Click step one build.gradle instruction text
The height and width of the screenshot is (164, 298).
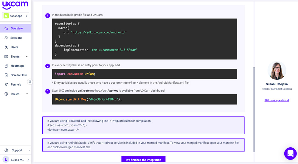(77, 15)
